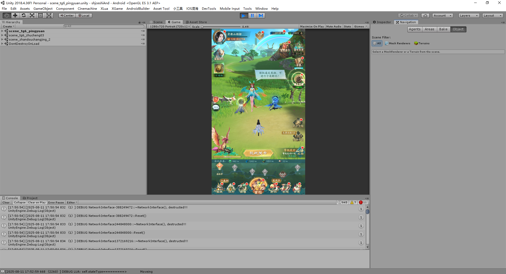Expand scene_zhandouchangjing_2 in Hierarchy
The image size is (506, 274).
tap(2, 40)
